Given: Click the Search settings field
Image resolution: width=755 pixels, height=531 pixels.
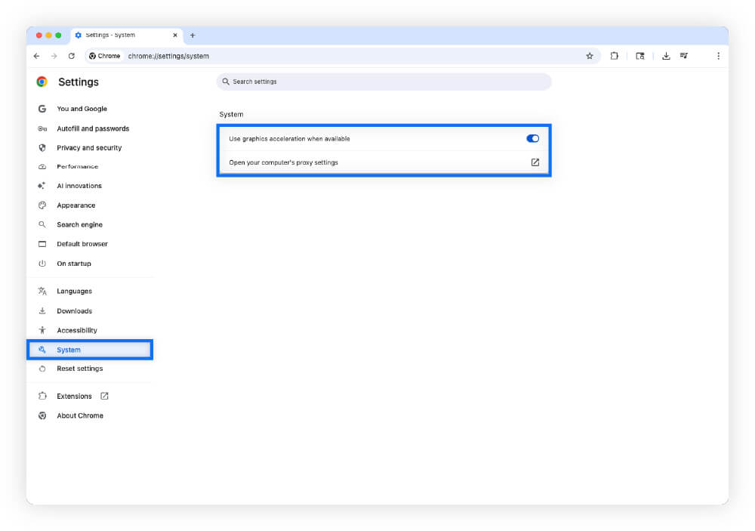Looking at the screenshot, I should click(x=385, y=82).
